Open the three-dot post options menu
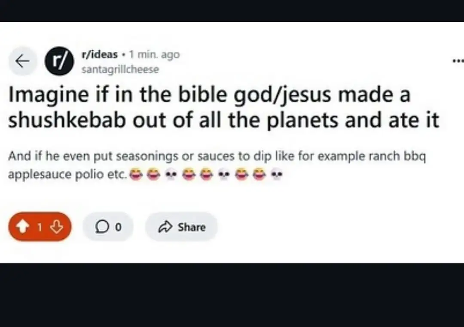This screenshot has width=464, height=327. (x=458, y=61)
